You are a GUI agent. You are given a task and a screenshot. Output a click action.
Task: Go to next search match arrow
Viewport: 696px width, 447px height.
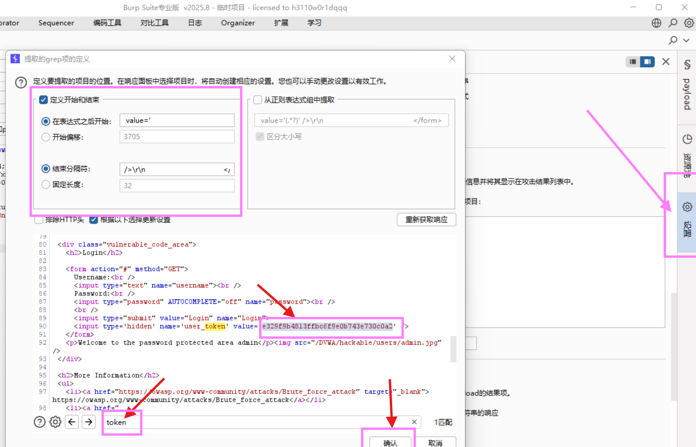coord(89,422)
